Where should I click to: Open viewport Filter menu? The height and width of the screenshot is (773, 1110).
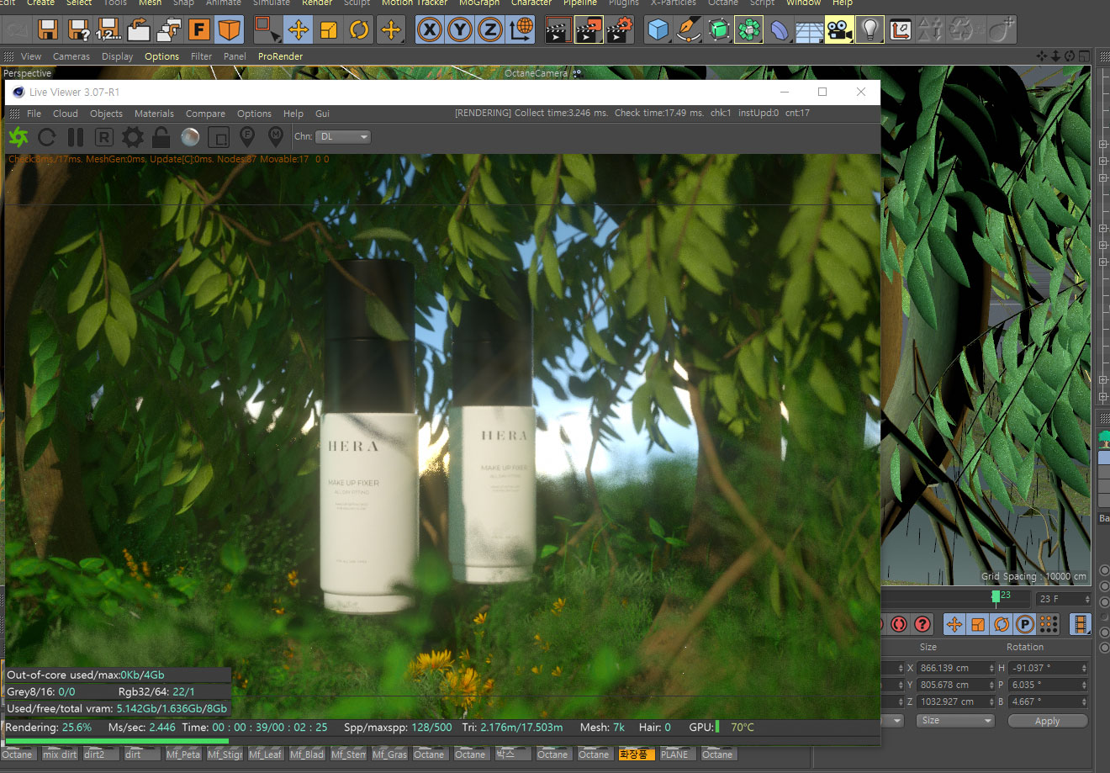click(x=202, y=56)
